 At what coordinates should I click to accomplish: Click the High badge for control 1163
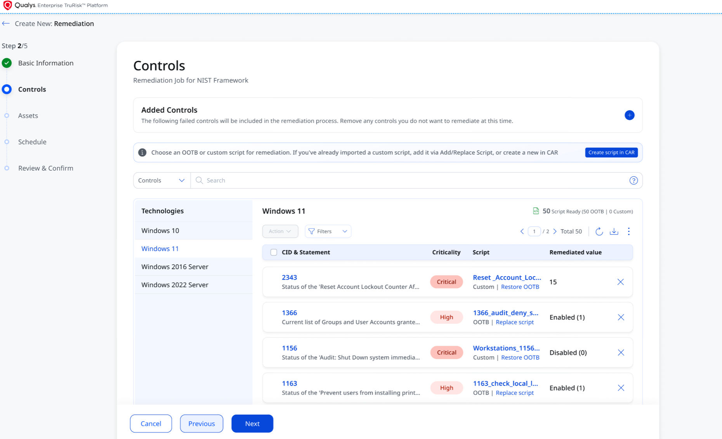(x=446, y=388)
